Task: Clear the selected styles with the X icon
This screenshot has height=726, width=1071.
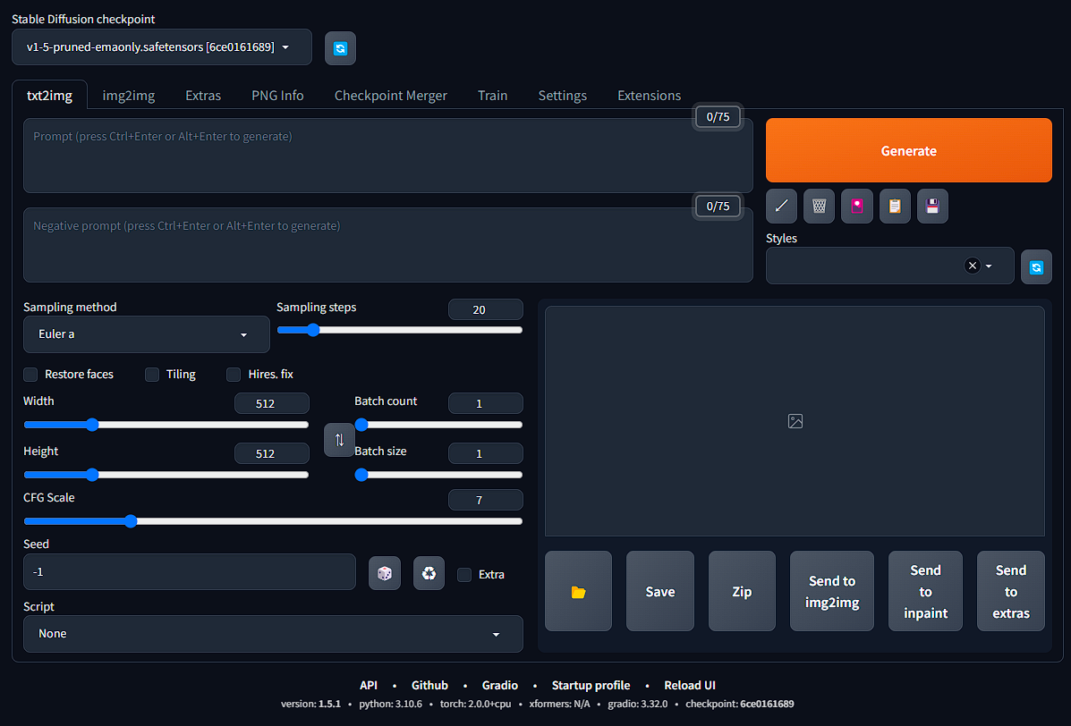Action: [973, 266]
